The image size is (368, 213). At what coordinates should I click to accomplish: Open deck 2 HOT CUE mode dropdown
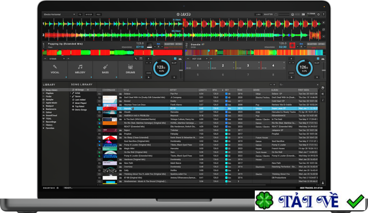(x=200, y=59)
